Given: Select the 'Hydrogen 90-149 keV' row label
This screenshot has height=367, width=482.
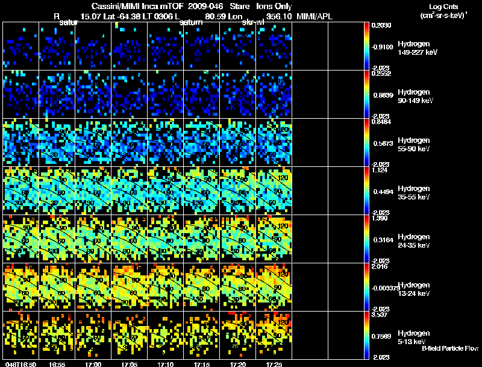Looking at the screenshot, I should (415, 96).
